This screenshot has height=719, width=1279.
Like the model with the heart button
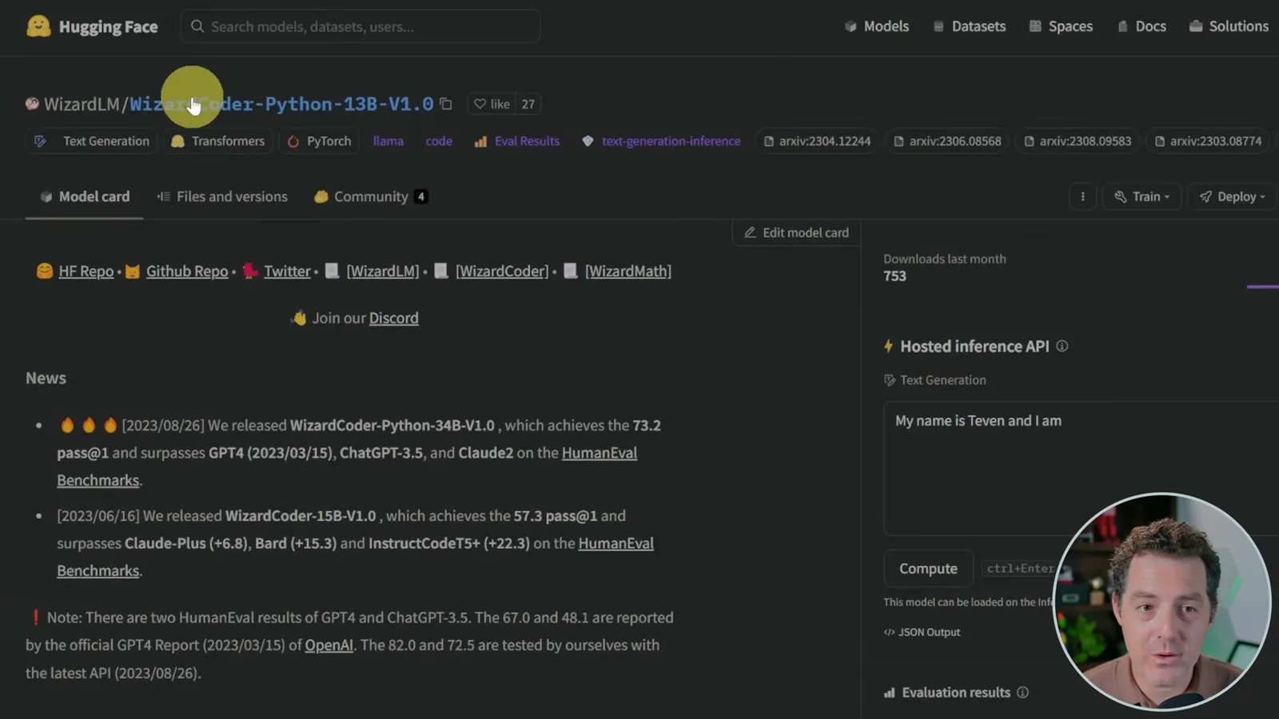pyautogui.click(x=492, y=104)
